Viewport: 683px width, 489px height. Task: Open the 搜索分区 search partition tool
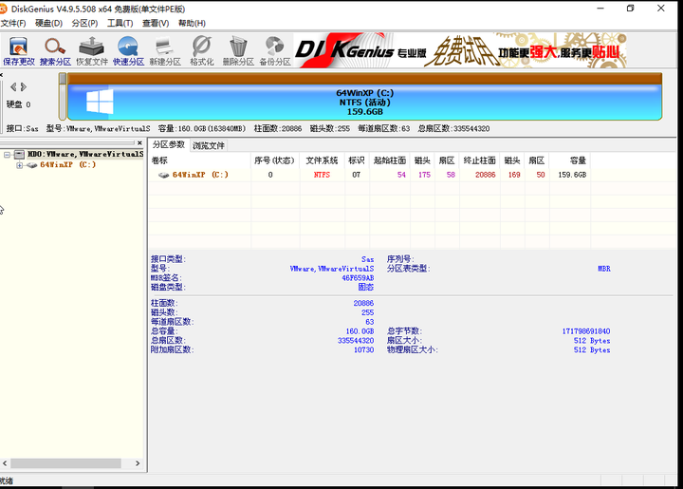point(55,51)
